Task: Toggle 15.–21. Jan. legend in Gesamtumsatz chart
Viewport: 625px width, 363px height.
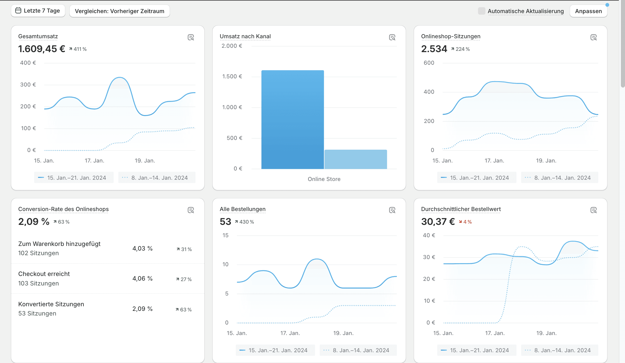Action: click(74, 178)
